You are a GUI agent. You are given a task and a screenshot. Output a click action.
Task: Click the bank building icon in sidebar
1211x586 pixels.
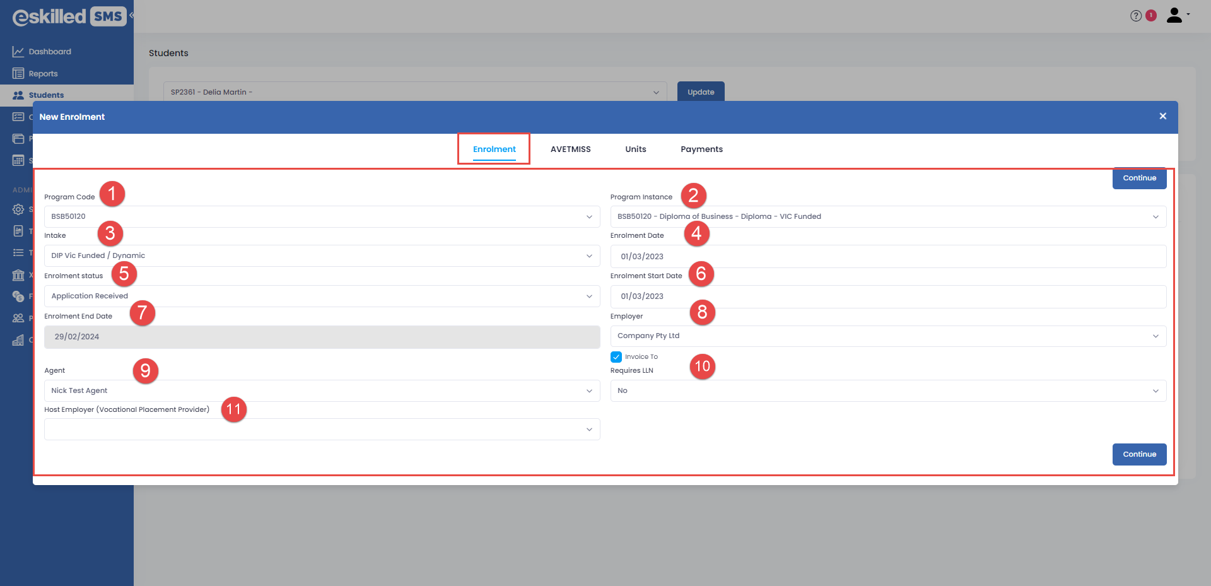(x=18, y=275)
